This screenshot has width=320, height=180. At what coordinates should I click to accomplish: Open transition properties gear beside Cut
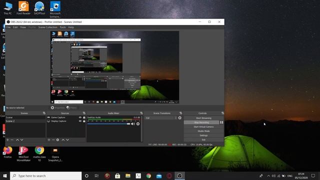(180, 118)
